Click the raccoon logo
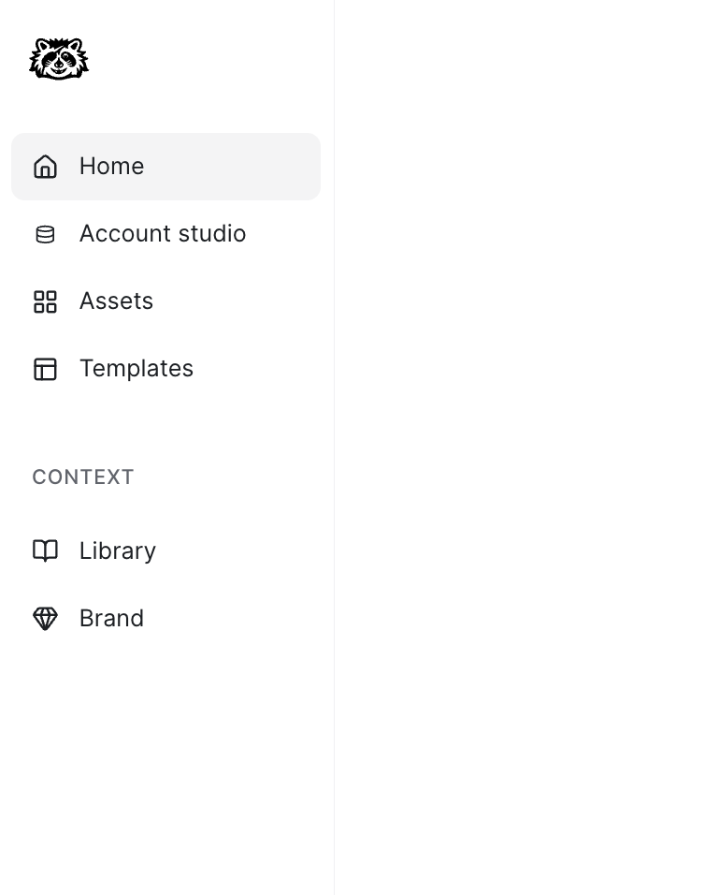 tap(59, 59)
